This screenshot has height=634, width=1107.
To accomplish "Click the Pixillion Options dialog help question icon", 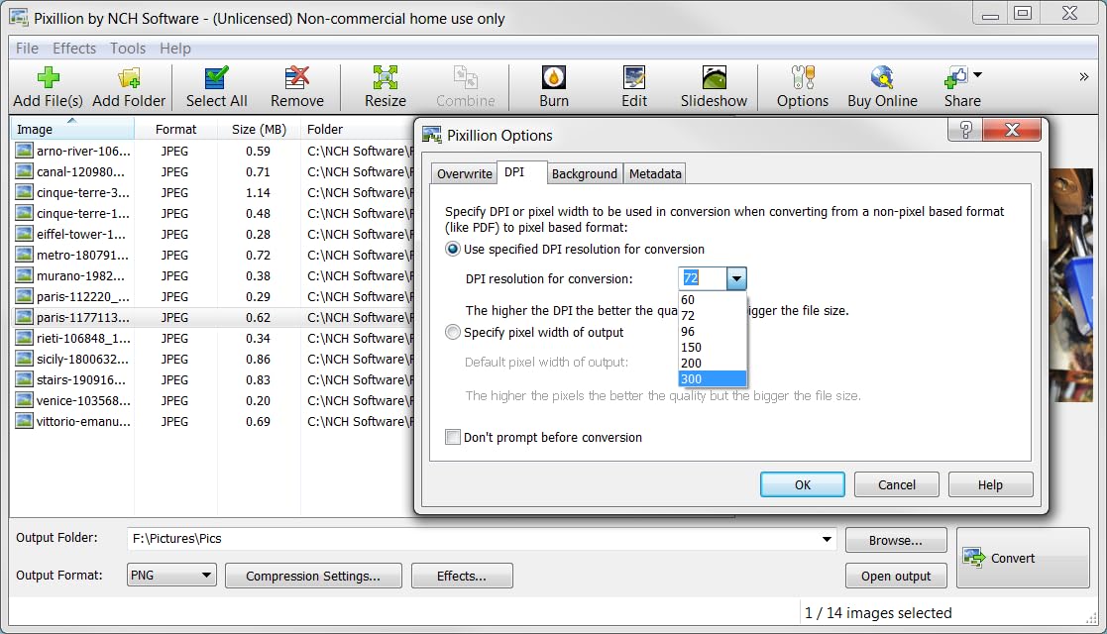I will point(965,130).
